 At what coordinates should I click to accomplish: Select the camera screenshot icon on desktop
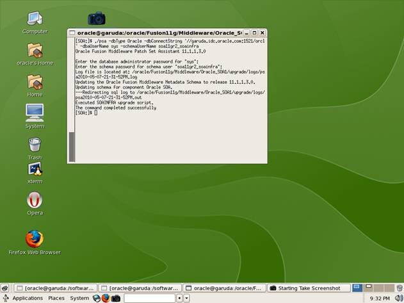click(97, 19)
